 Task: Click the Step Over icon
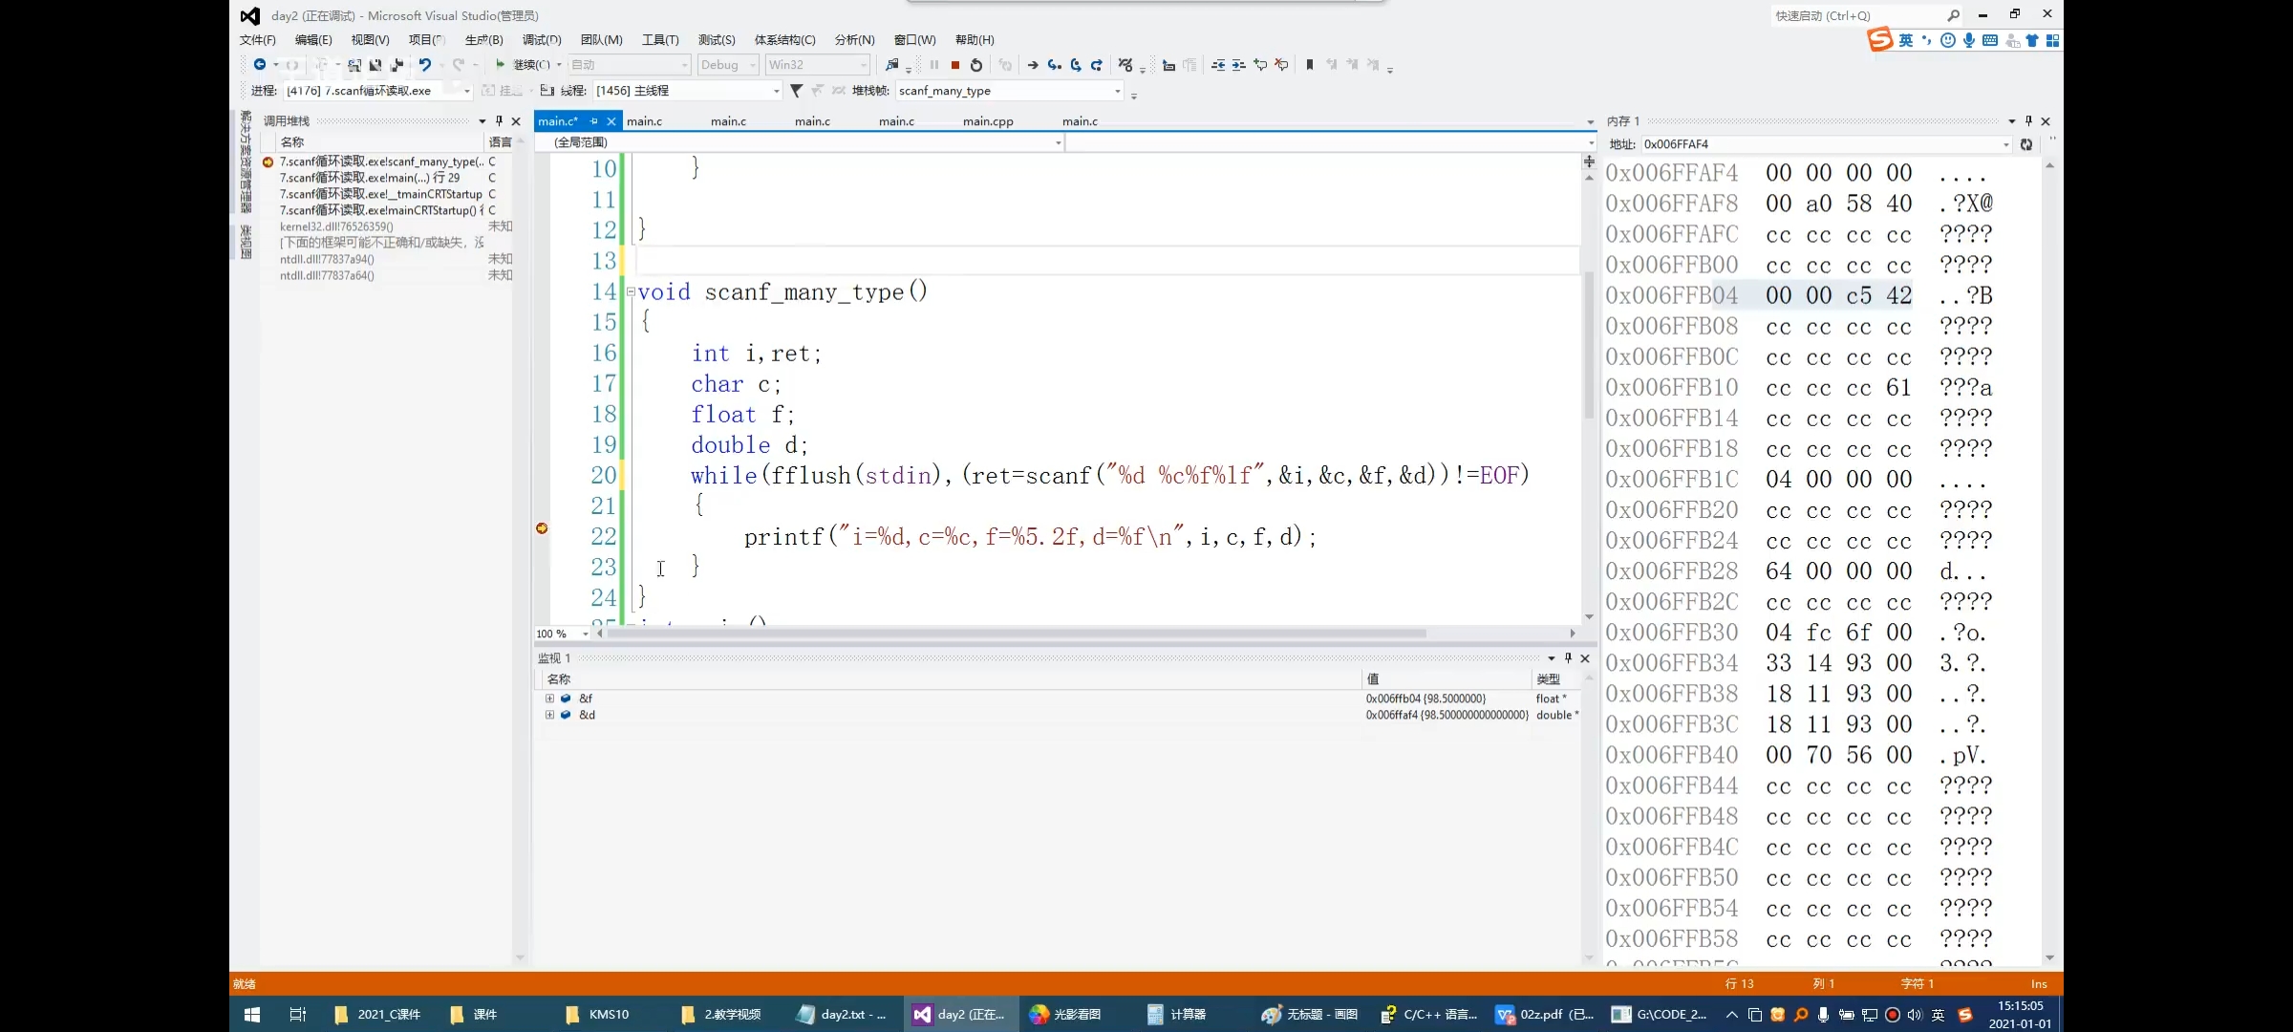(x=1076, y=65)
